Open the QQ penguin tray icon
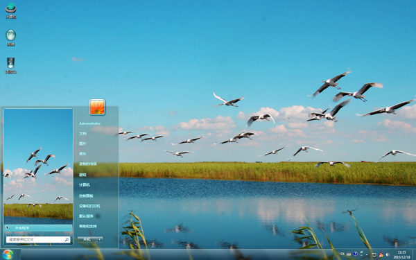The width and height of the screenshot is (416, 260). pyautogui.click(x=381, y=254)
